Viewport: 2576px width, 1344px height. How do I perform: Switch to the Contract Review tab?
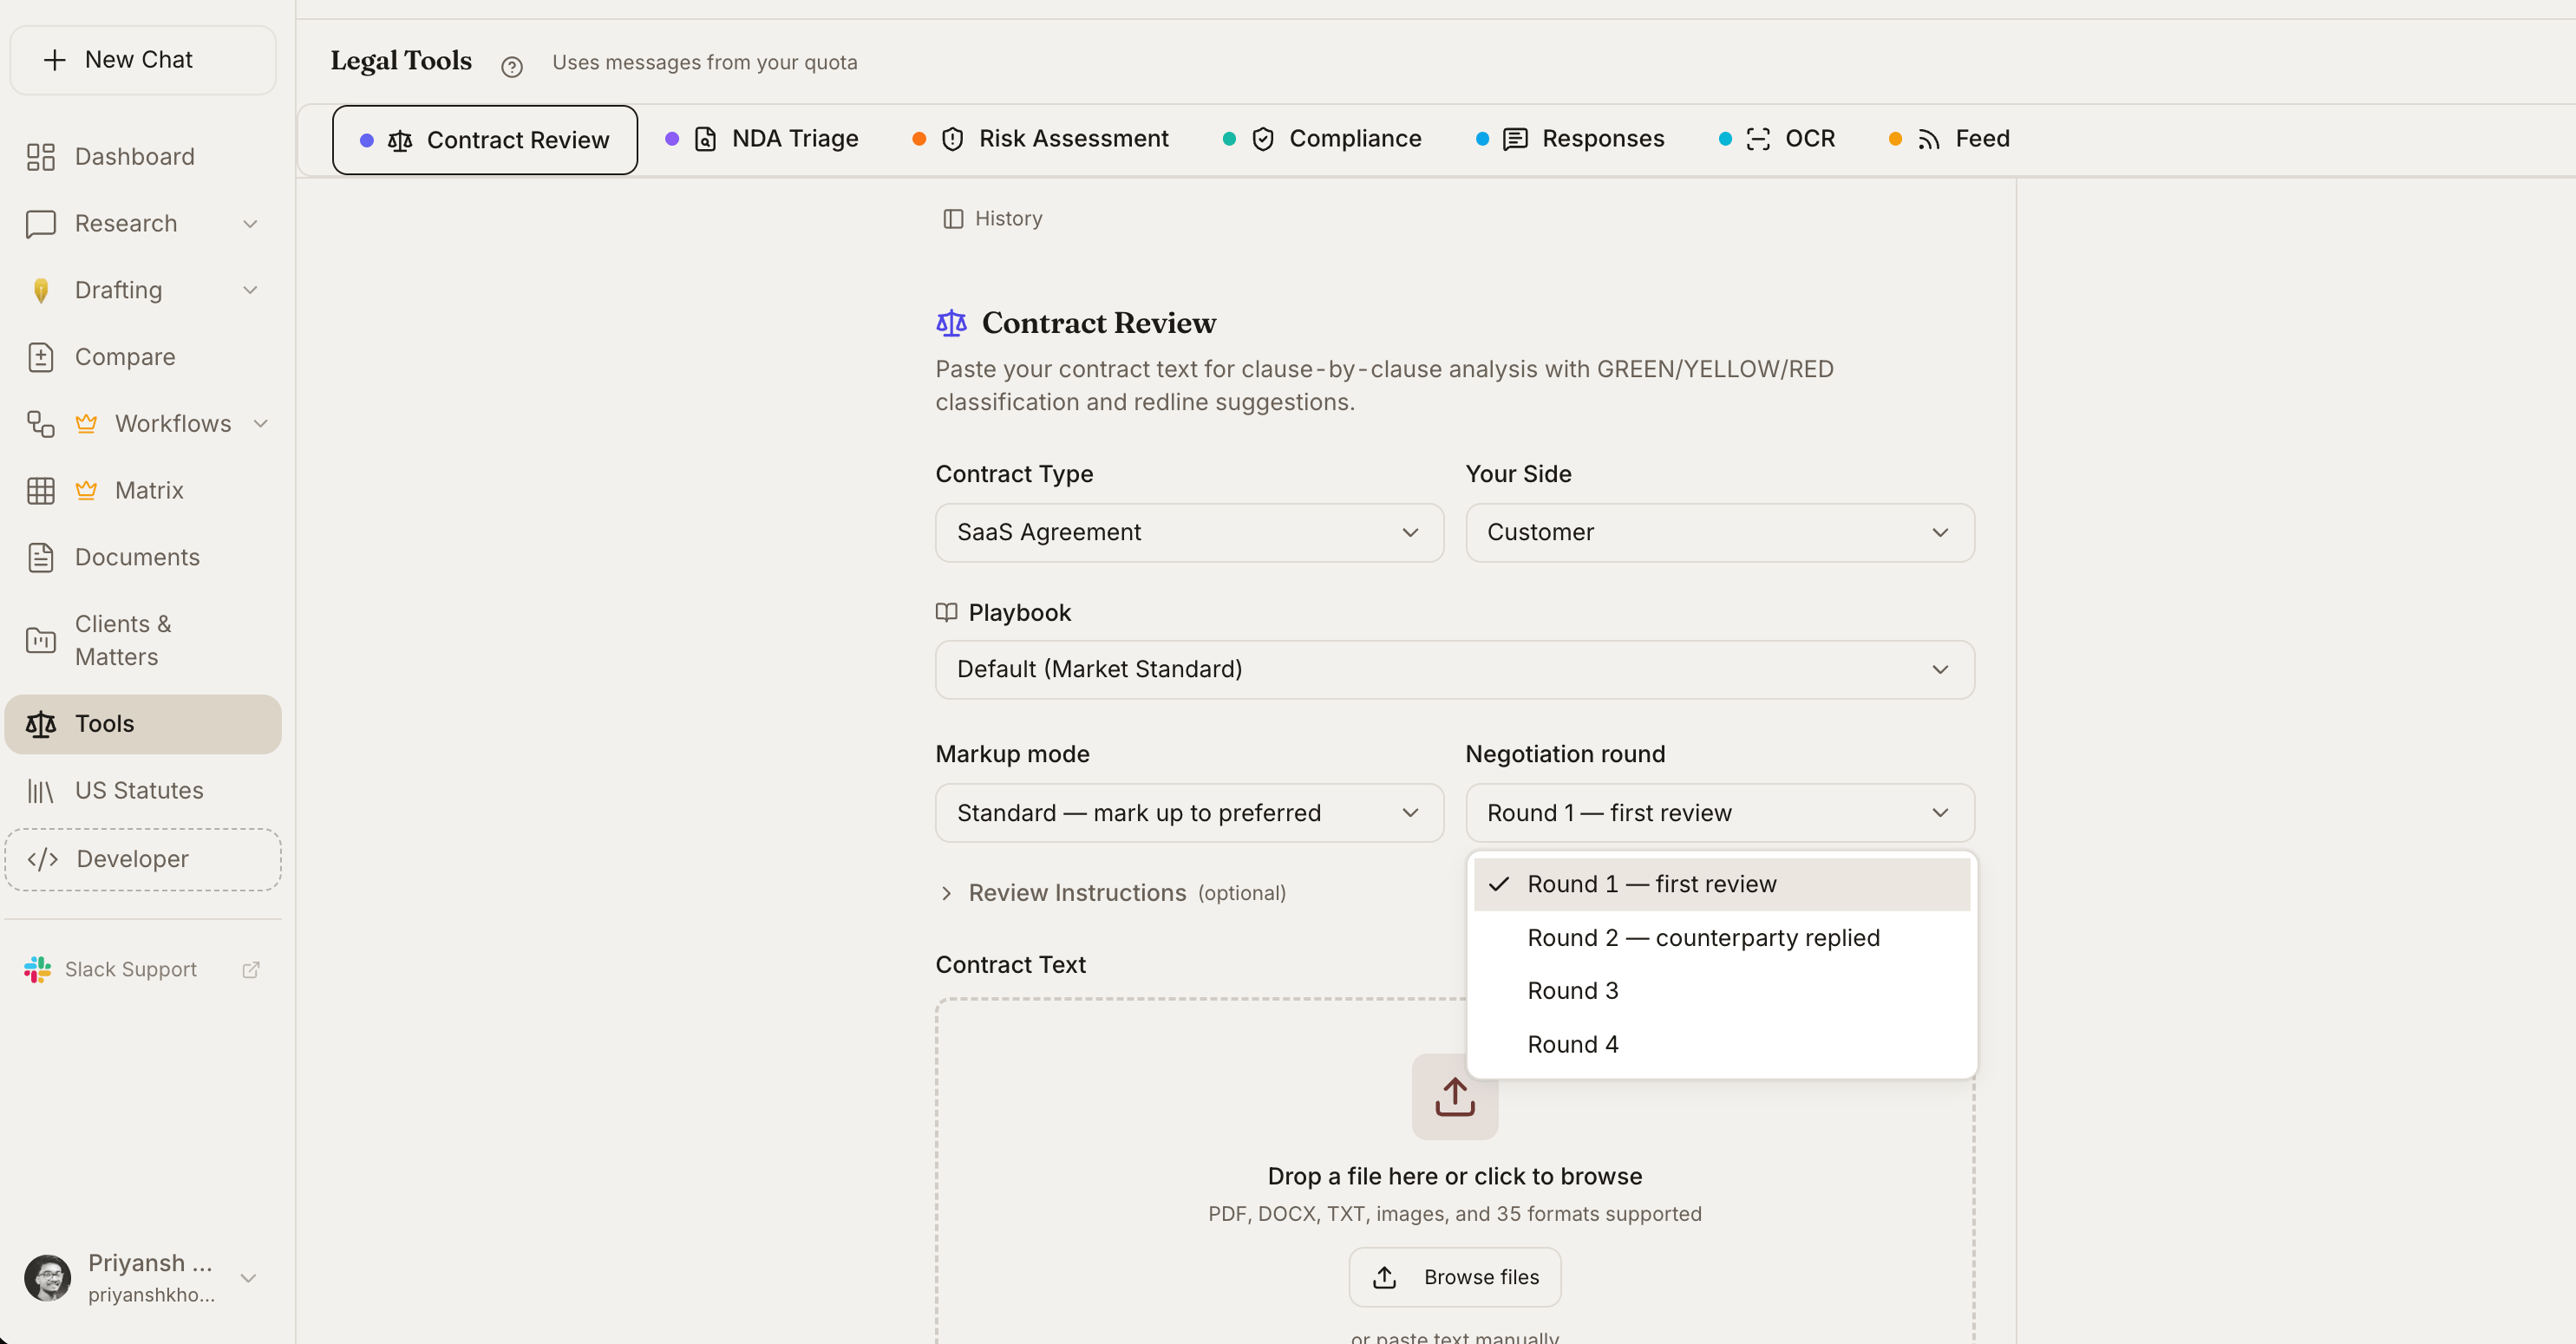click(485, 140)
